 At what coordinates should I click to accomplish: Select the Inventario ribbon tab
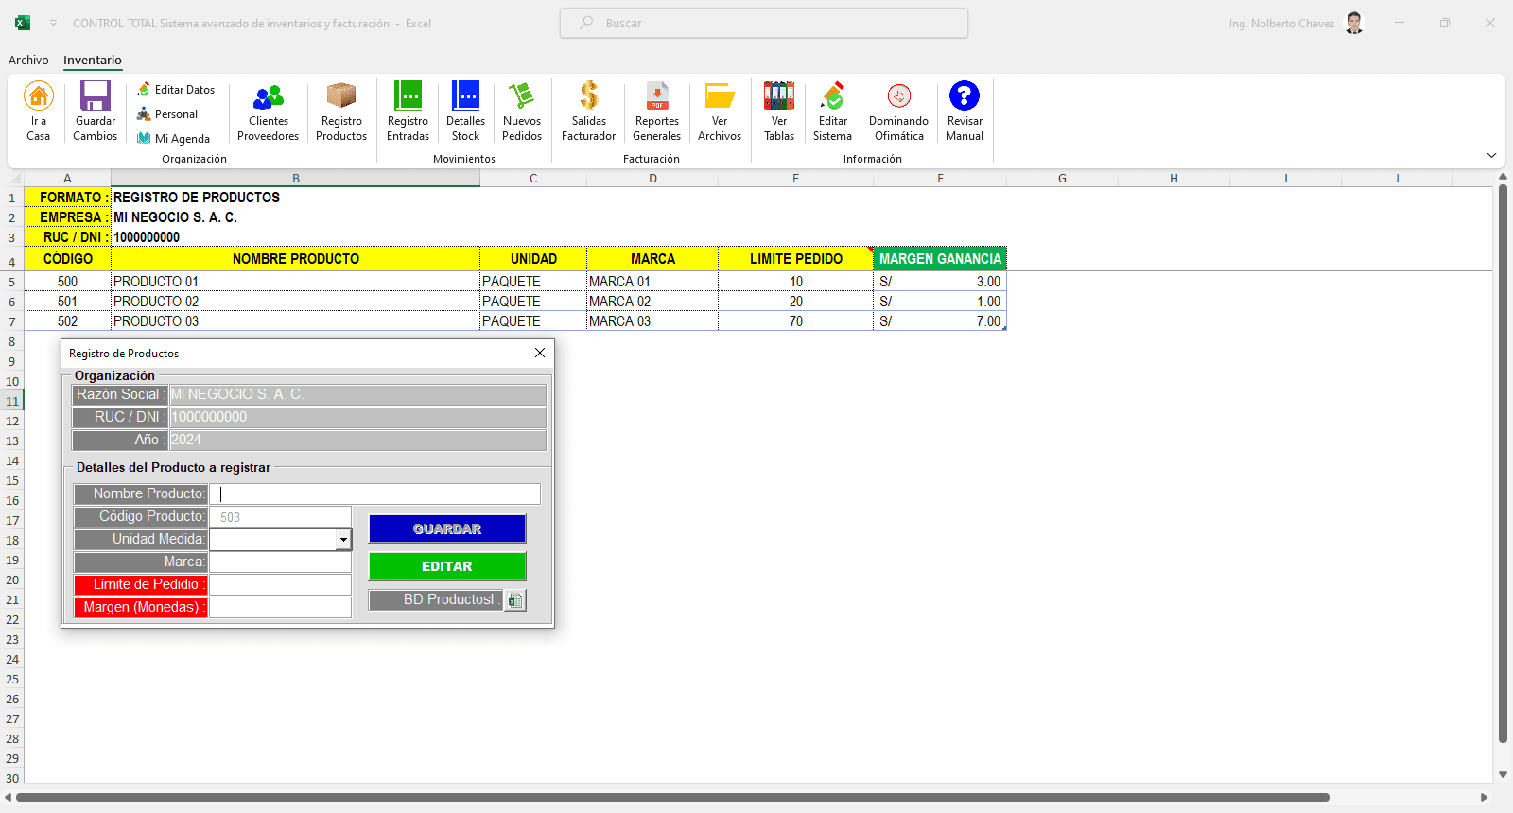point(93,61)
